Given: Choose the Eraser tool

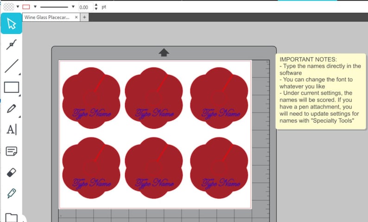Looking at the screenshot, I should point(11,173).
